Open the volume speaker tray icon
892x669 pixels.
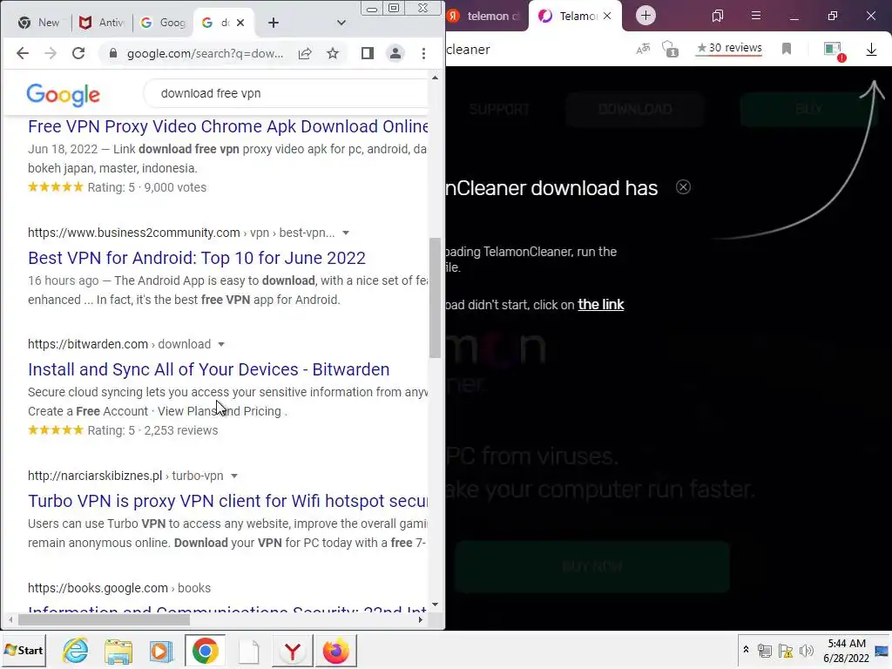(x=806, y=651)
